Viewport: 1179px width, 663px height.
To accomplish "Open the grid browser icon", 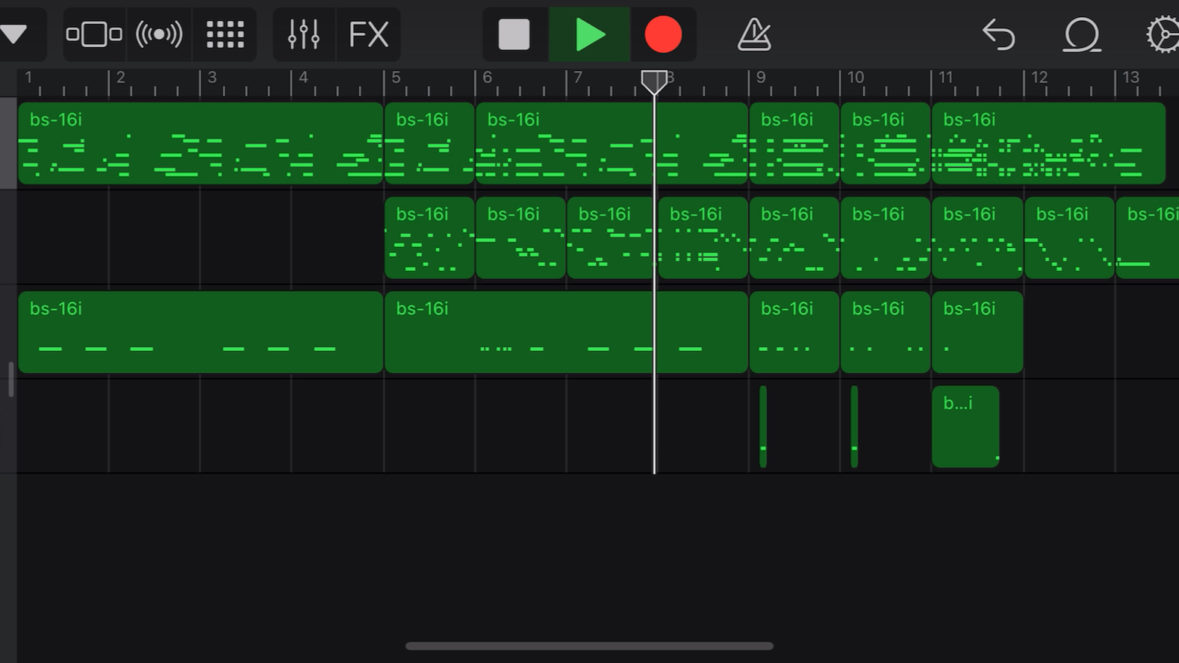I will [225, 34].
